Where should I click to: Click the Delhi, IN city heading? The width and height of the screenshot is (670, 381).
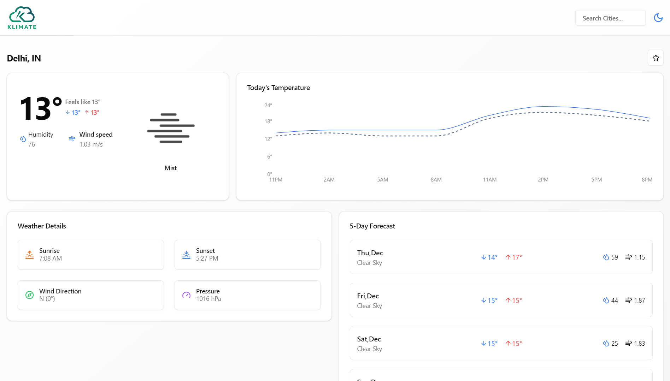point(24,58)
